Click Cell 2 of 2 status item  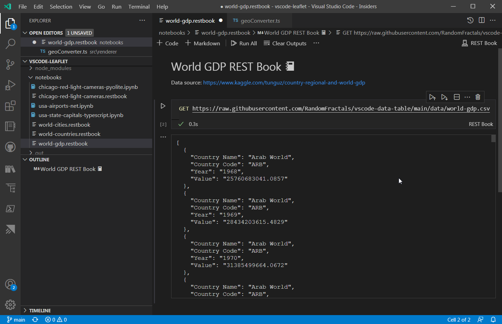[x=459, y=320]
